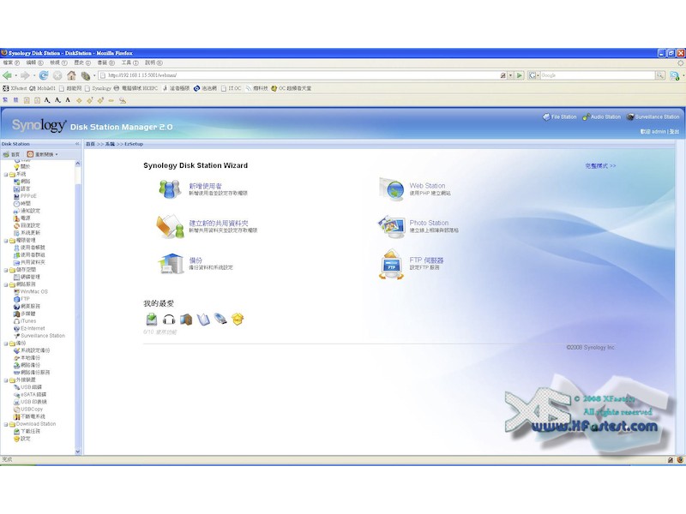
Task: Collapse the 權限管理 tree folder
Action: [x=6, y=241]
